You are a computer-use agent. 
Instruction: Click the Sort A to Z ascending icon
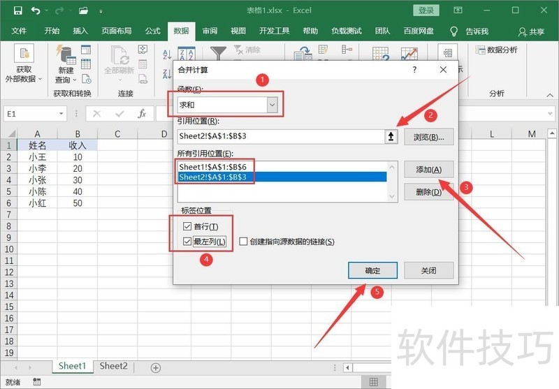167,54
